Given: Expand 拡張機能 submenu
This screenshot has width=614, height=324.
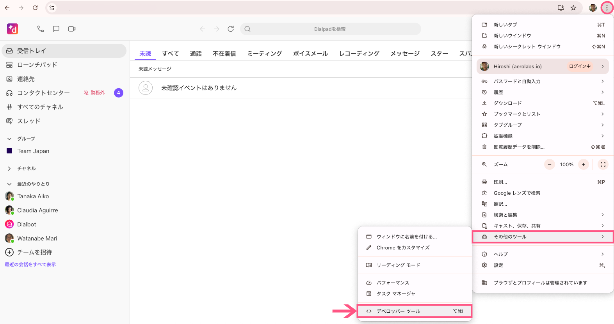Looking at the screenshot, I should pos(543,136).
